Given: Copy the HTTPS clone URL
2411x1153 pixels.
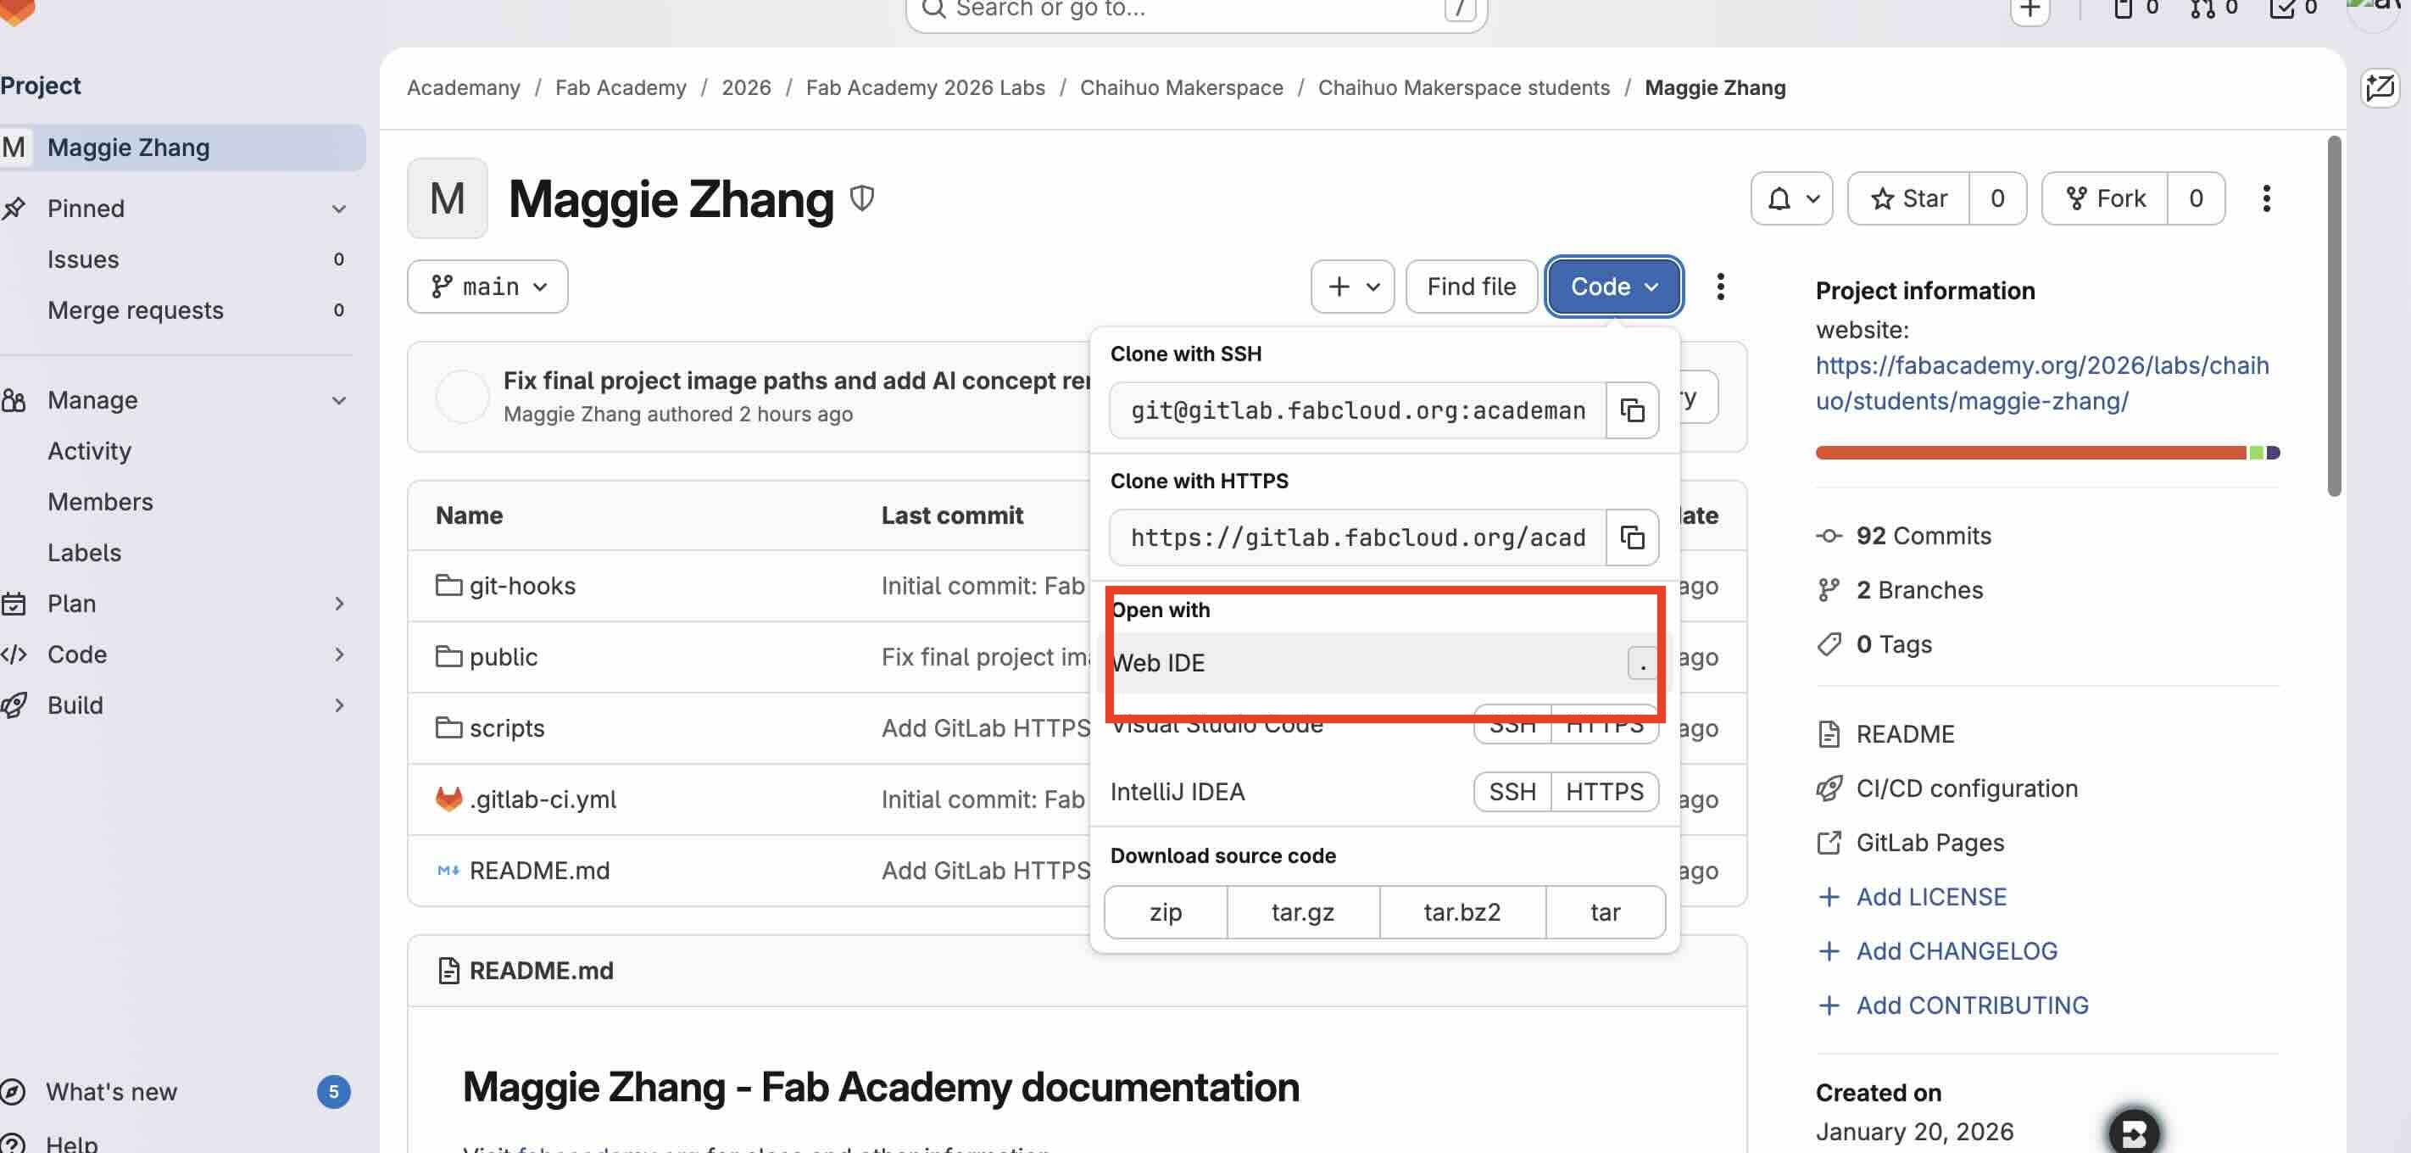Looking at the screenshot, I should pos(1632,538).
